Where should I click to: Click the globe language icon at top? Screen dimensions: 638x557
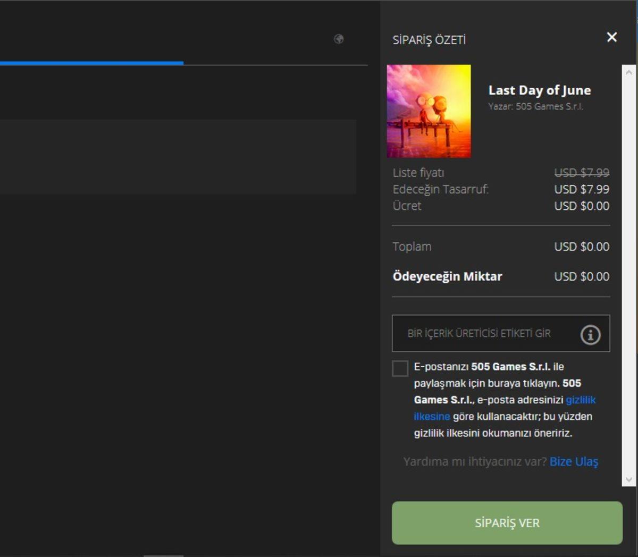coord(339,39)
